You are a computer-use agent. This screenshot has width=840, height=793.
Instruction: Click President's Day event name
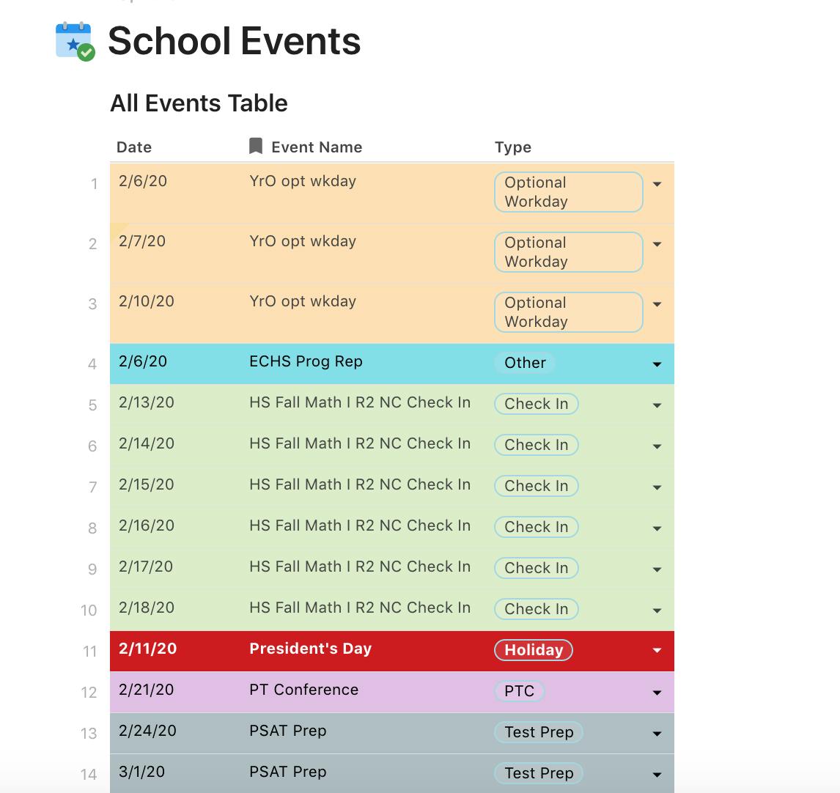(310, 649)
